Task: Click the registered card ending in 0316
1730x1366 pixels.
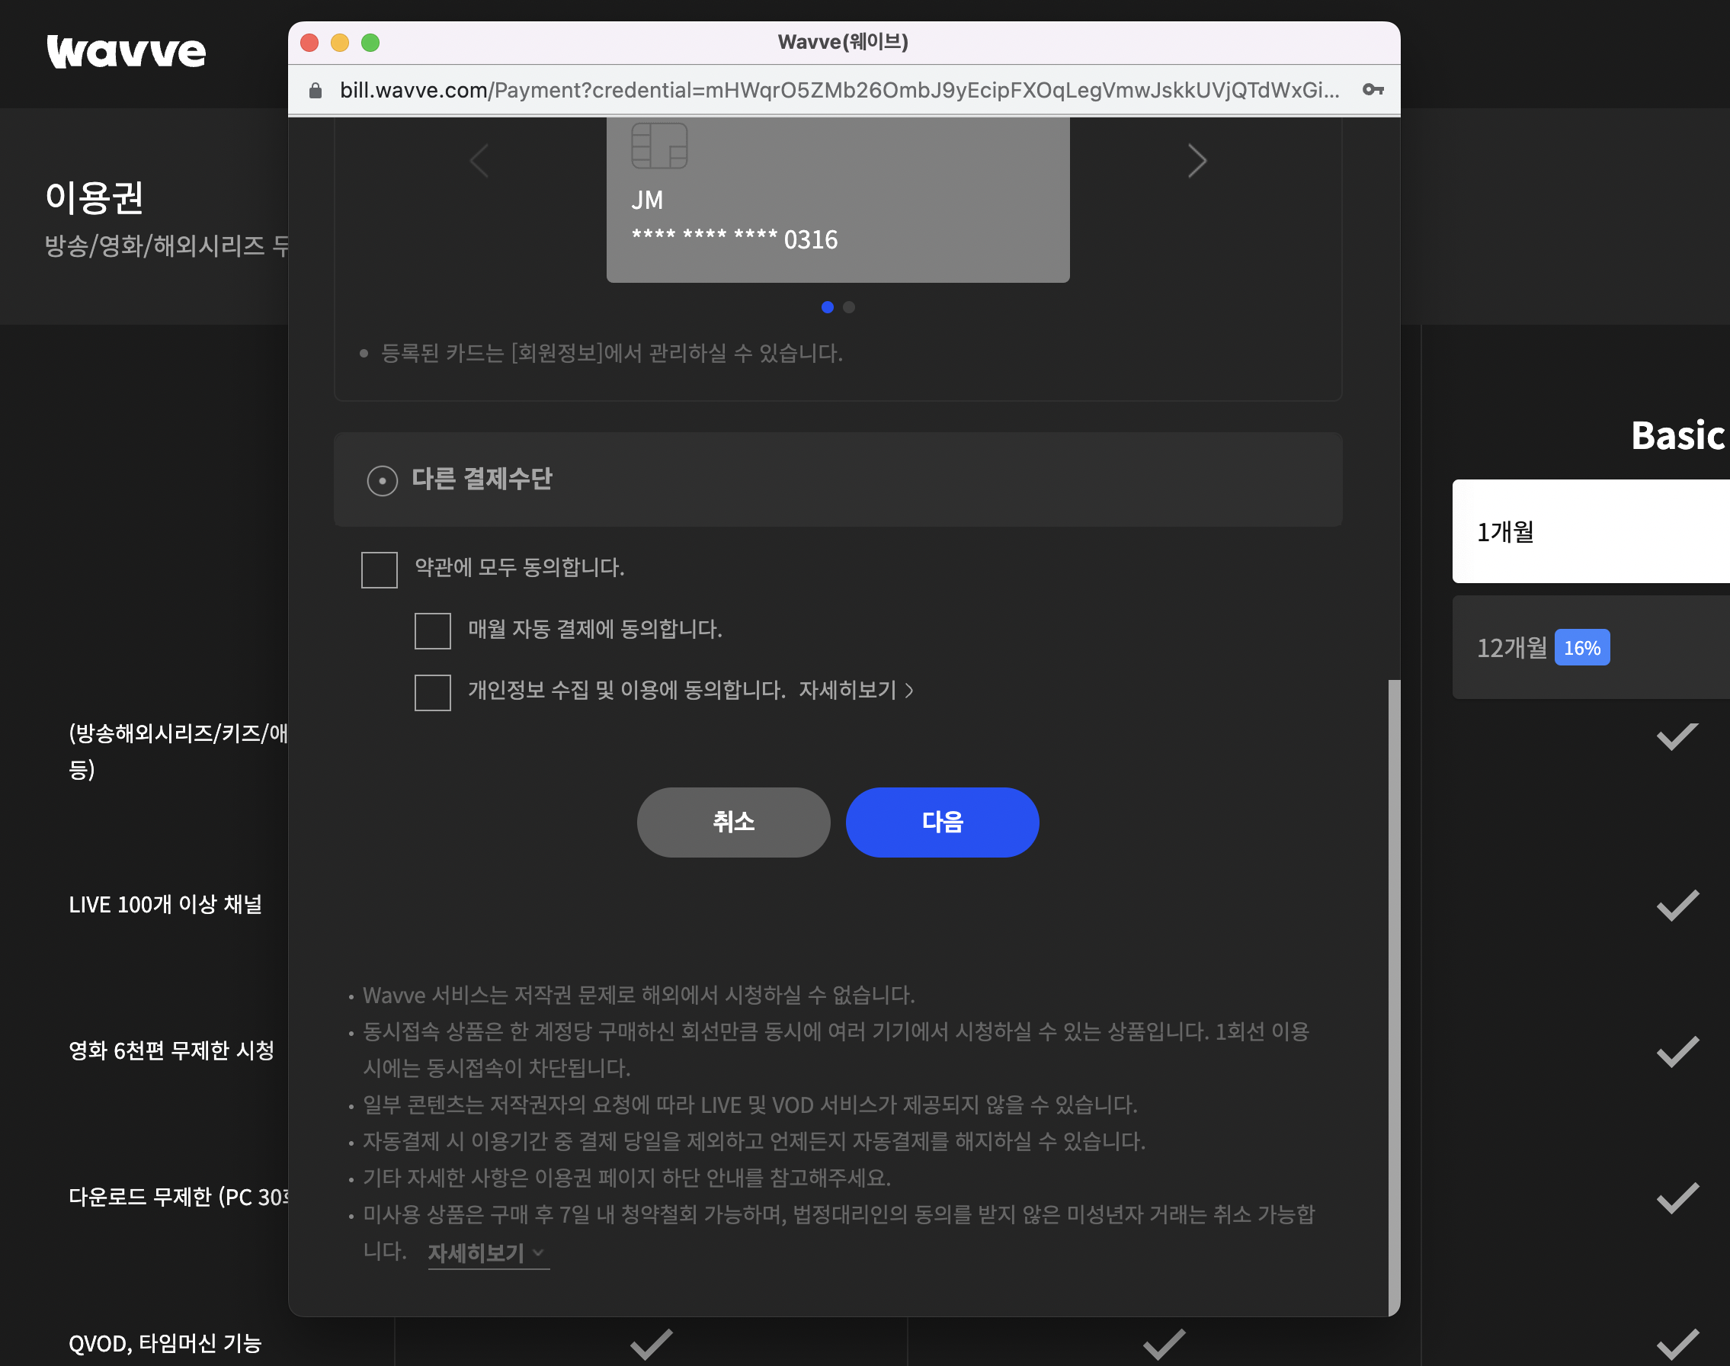Action: click(838, 200)
